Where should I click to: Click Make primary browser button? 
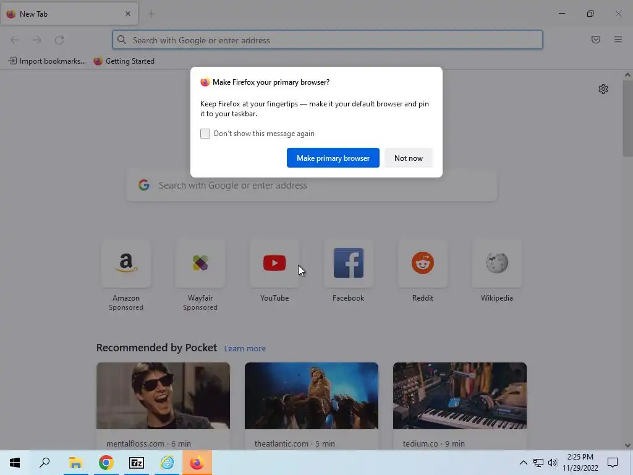[333, 158]
